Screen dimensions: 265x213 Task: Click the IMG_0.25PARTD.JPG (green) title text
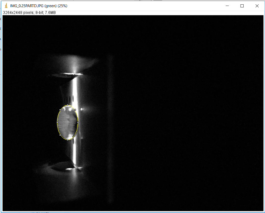point(39,6)
